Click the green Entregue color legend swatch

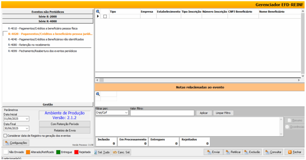click(58, 152)
